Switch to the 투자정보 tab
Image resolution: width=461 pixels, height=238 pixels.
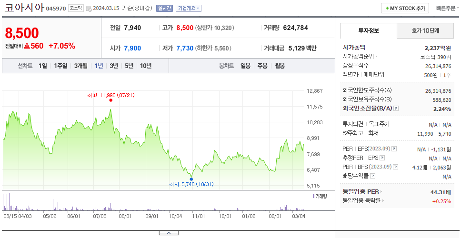[x=369, y=30]
